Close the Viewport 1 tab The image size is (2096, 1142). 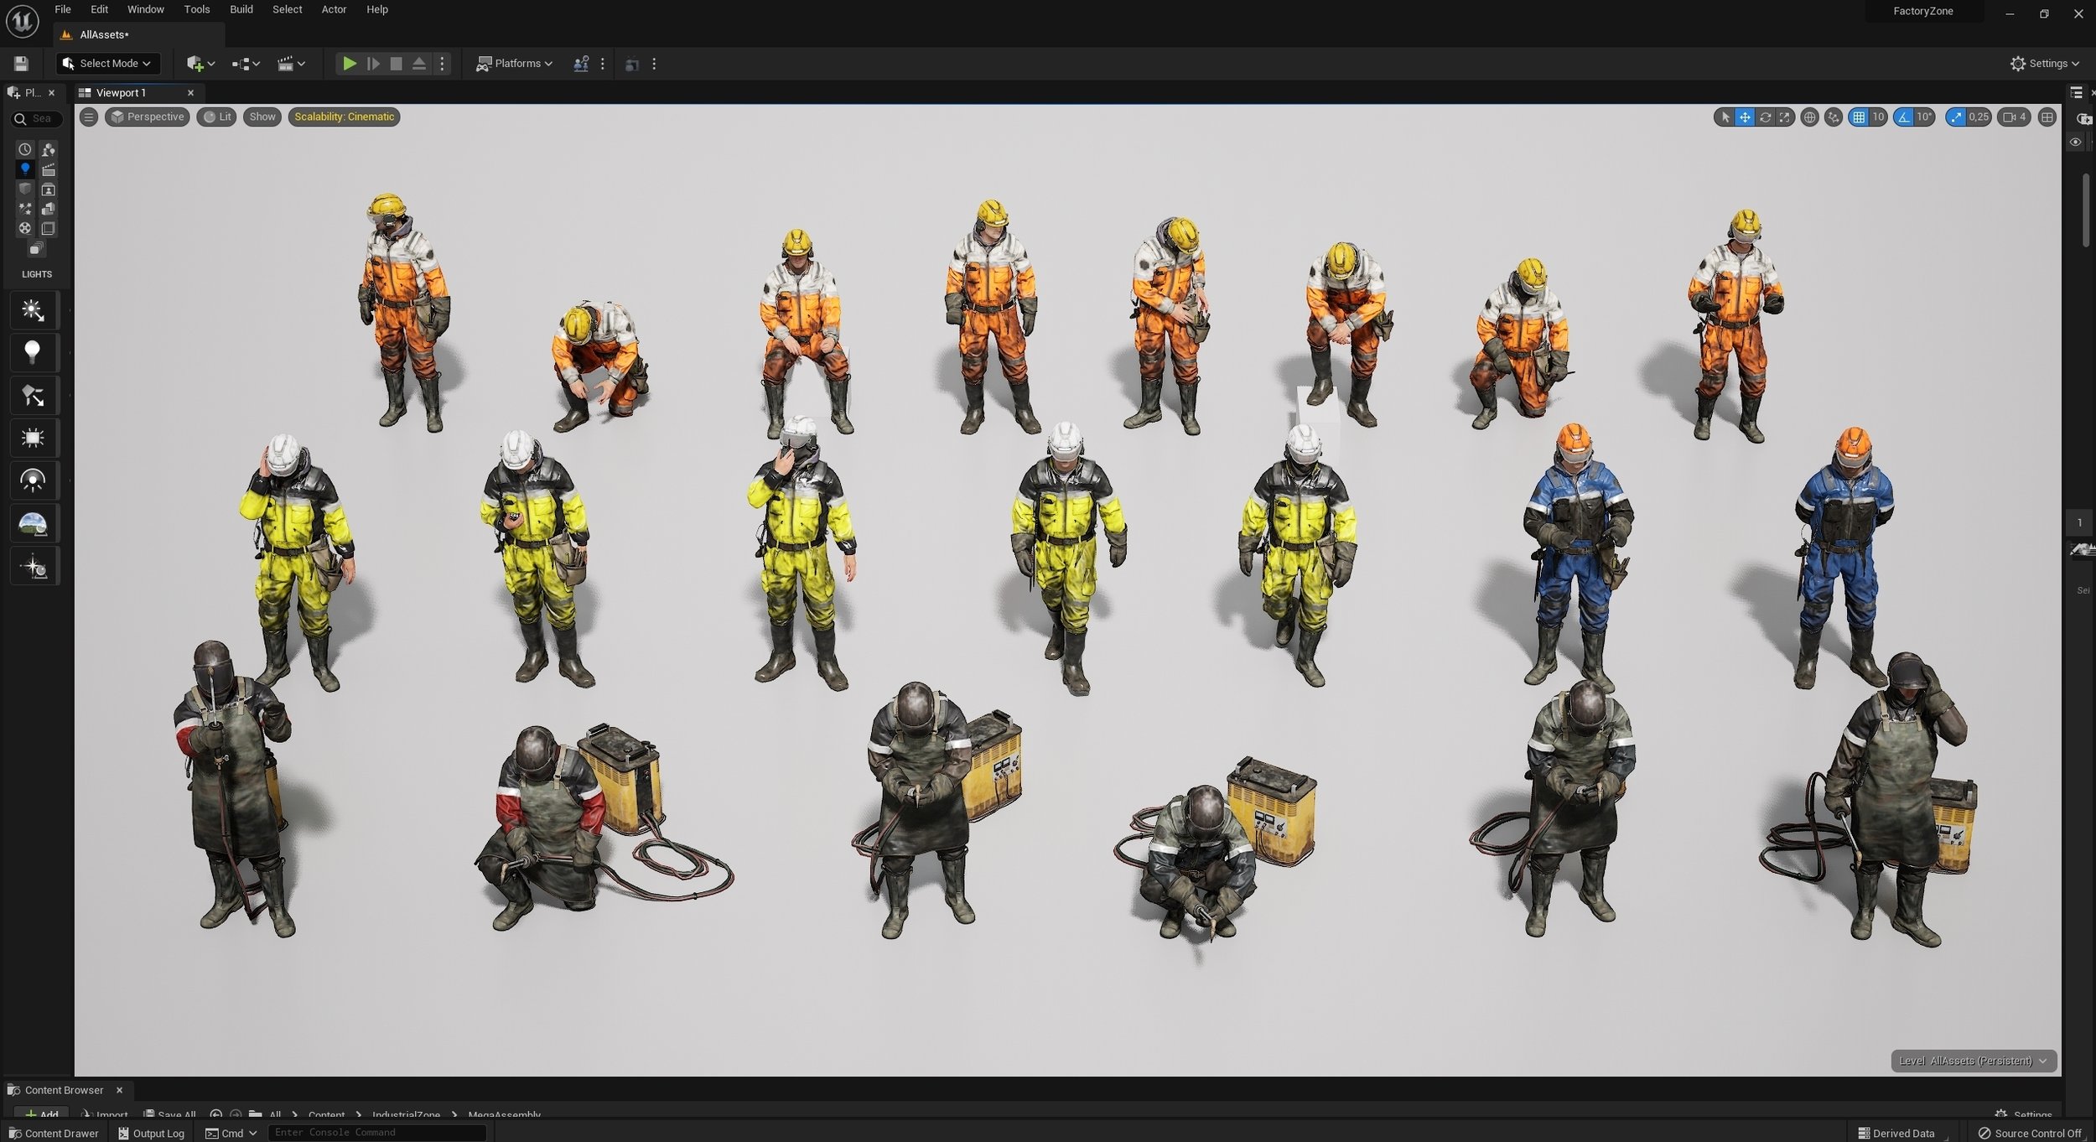point(190,93)
